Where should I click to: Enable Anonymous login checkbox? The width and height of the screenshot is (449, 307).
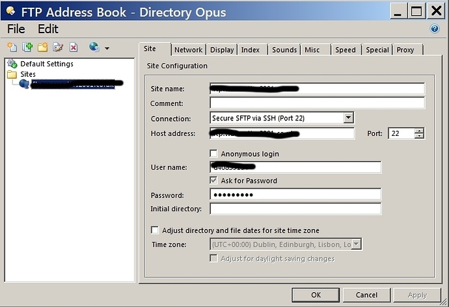[x=213, y=153]
